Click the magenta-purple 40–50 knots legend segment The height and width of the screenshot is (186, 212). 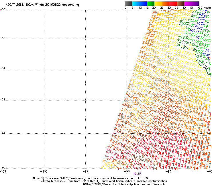[x=192, y=3]
